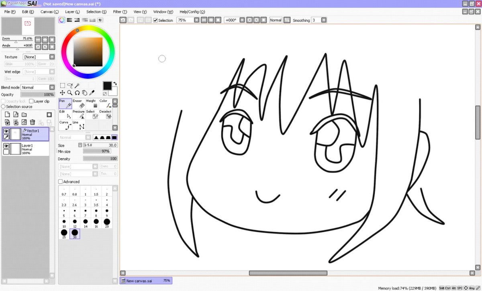Hide the Vector1 layer with eye icon
The height and width of the screenshot is (291, 482).
pos(6,131)
